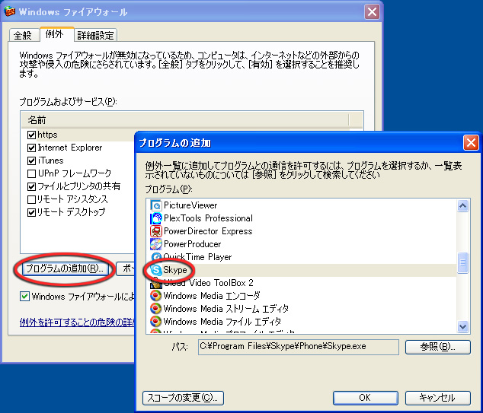This screenshot has height=413, width=483.
Task: Select PlexTools Professional in the list
Action: click(208, 218)
